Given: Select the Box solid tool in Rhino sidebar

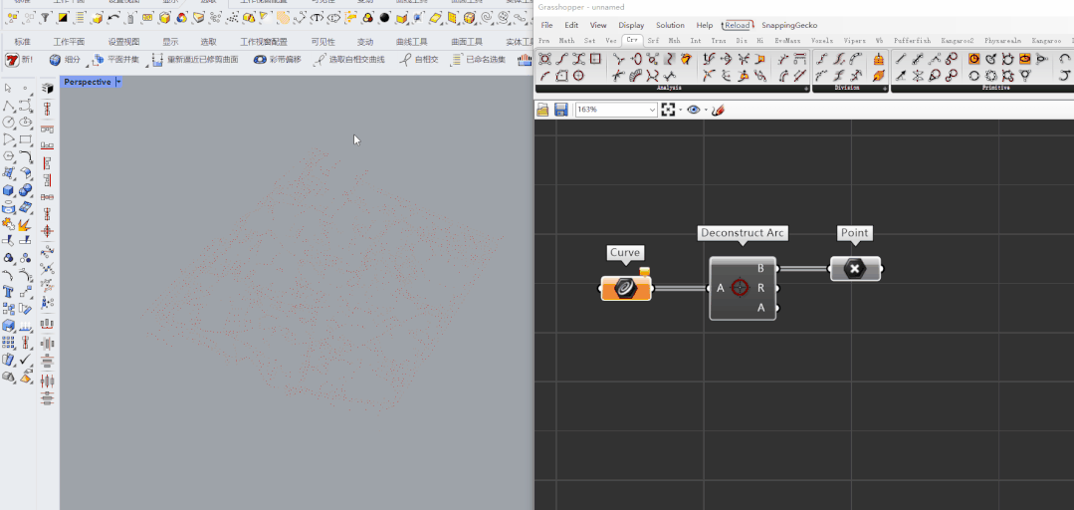Looking at the screenshot, I should (x=9, y=190).
